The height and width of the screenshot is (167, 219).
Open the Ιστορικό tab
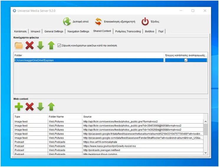point(35,31)
